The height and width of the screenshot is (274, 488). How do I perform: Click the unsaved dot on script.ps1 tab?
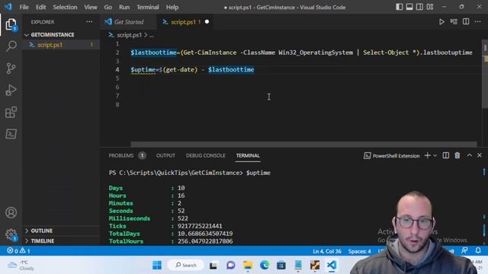point(207,22)
